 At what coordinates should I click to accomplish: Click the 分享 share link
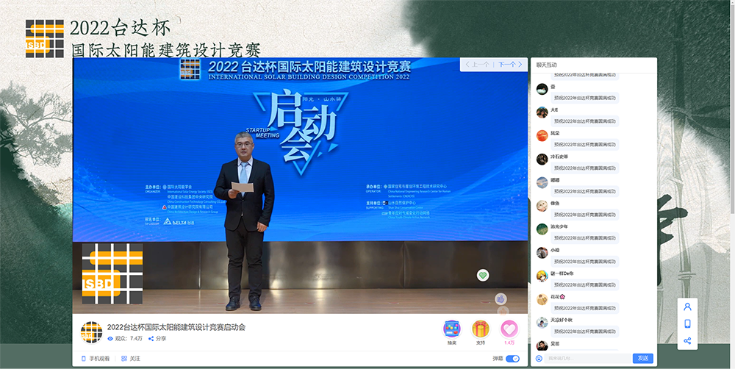click(x=157, y=339)
